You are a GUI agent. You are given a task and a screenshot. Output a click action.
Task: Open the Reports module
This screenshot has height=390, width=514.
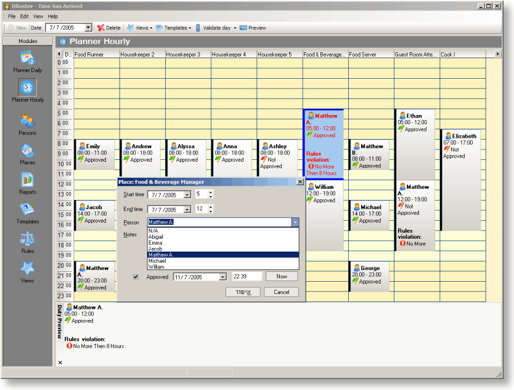(28, 181)
